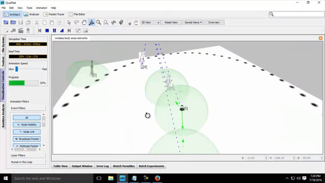Image resolution: width=325 pixels, height=183 pixels.
Task: Click the Save floppy disk icon
Action: pos(21,22)
